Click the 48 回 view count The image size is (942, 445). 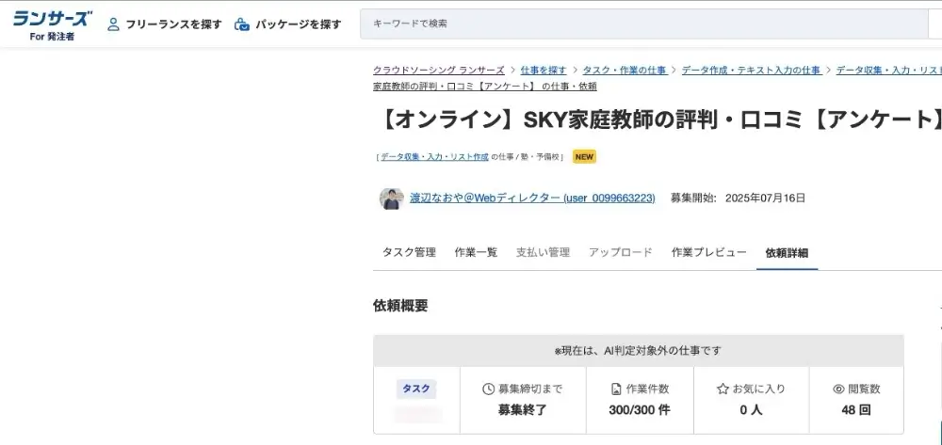point(856,411)
